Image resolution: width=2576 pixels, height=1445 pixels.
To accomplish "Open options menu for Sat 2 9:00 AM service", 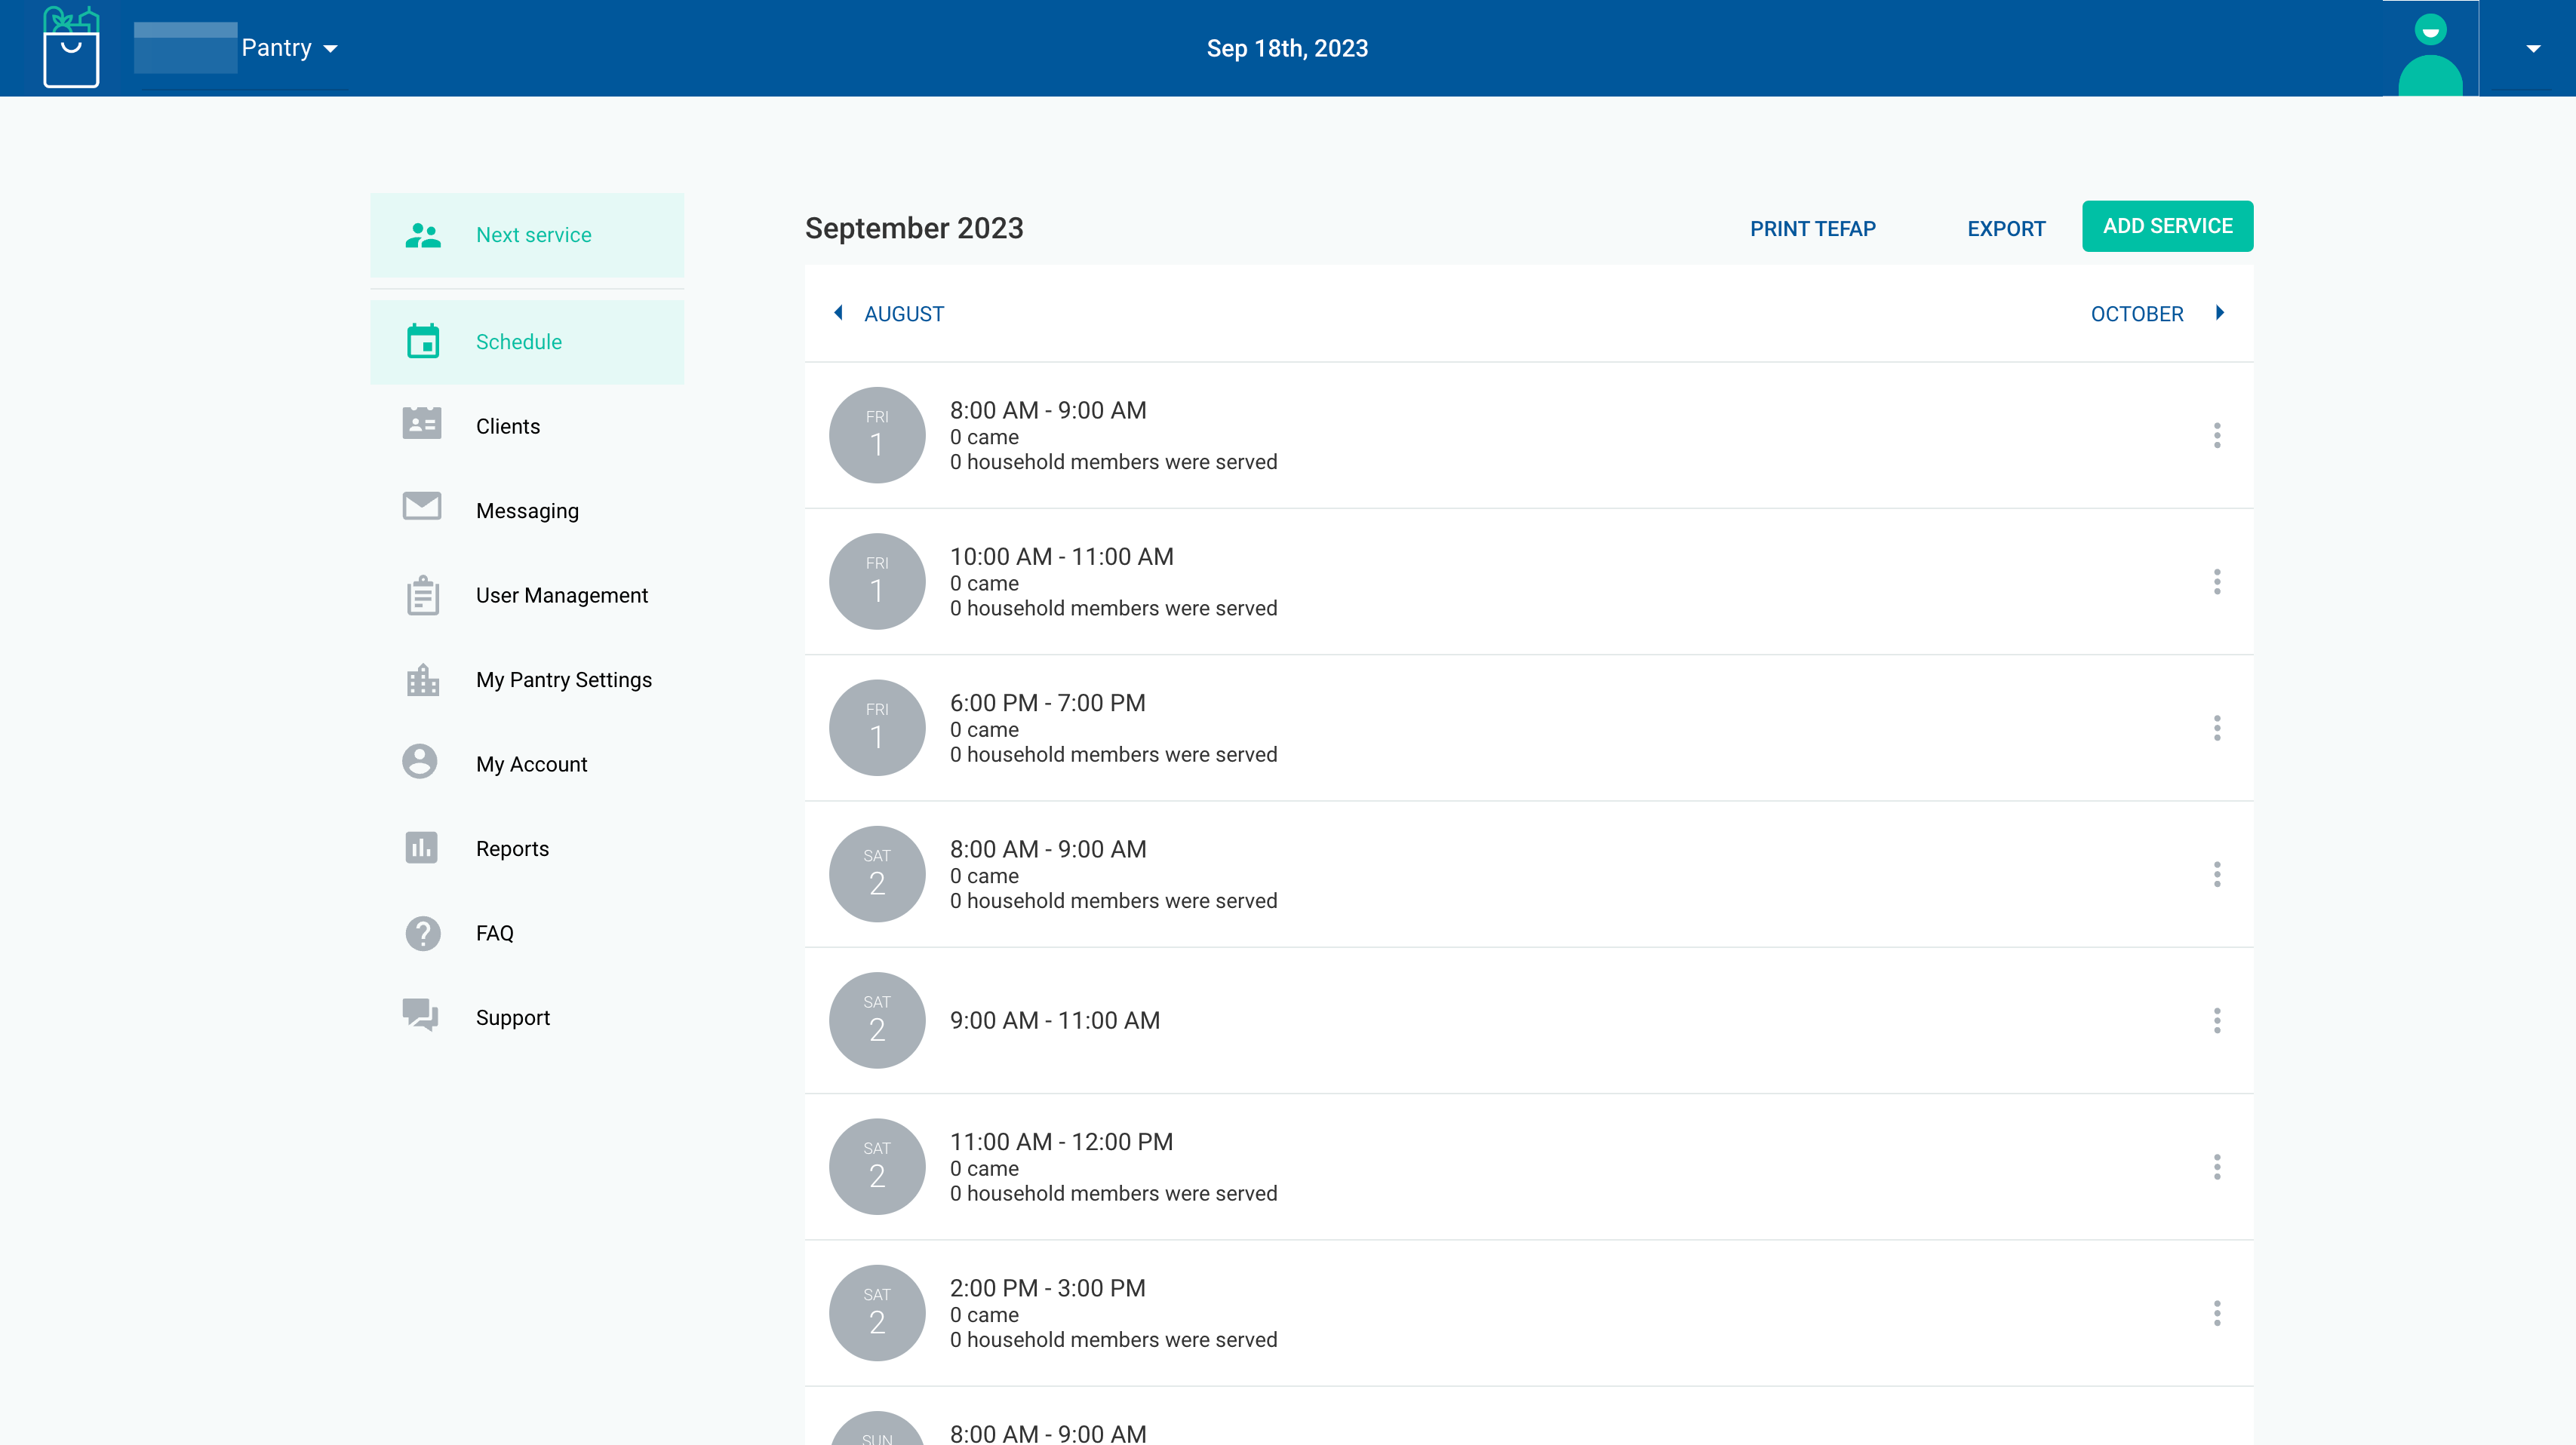I will tap(2217, 1020).
